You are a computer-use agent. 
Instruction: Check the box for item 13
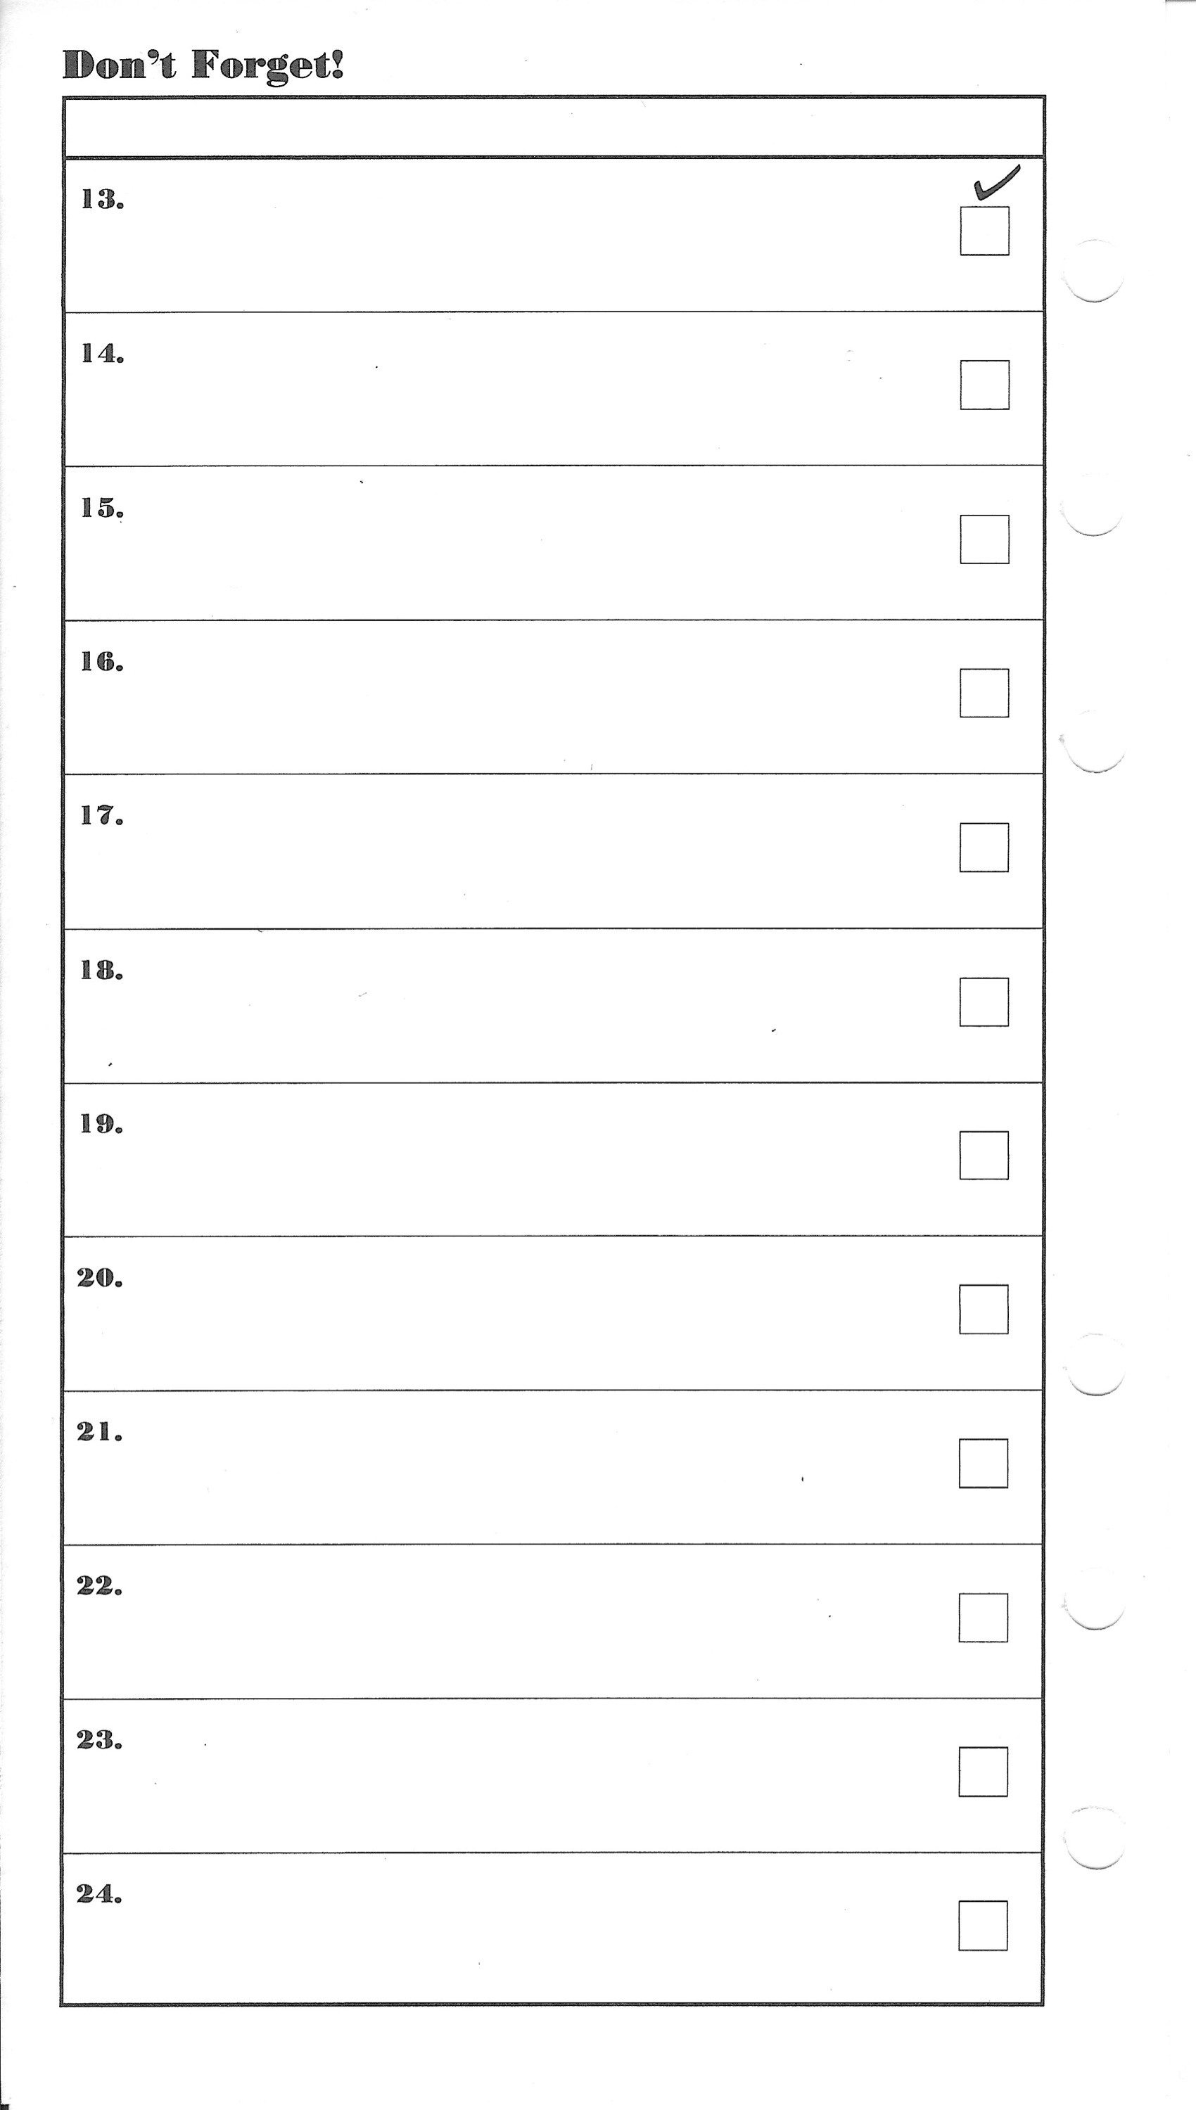(984, 231)
